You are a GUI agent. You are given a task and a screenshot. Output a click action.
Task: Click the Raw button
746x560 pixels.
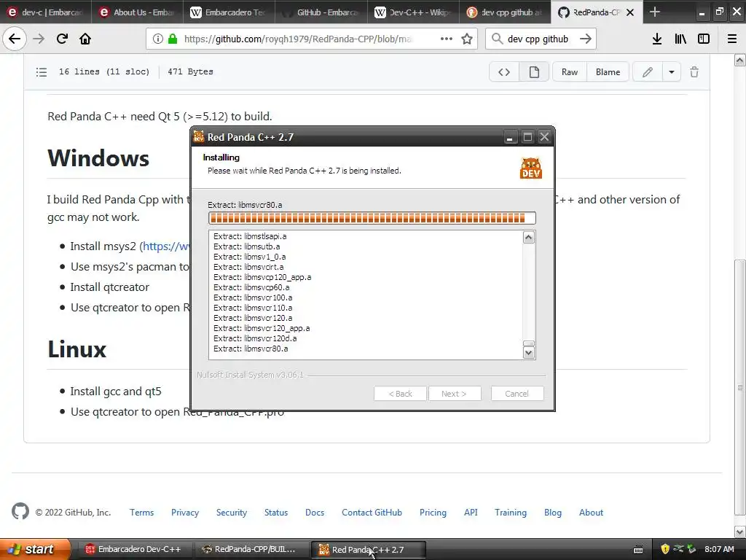[570, 72]
